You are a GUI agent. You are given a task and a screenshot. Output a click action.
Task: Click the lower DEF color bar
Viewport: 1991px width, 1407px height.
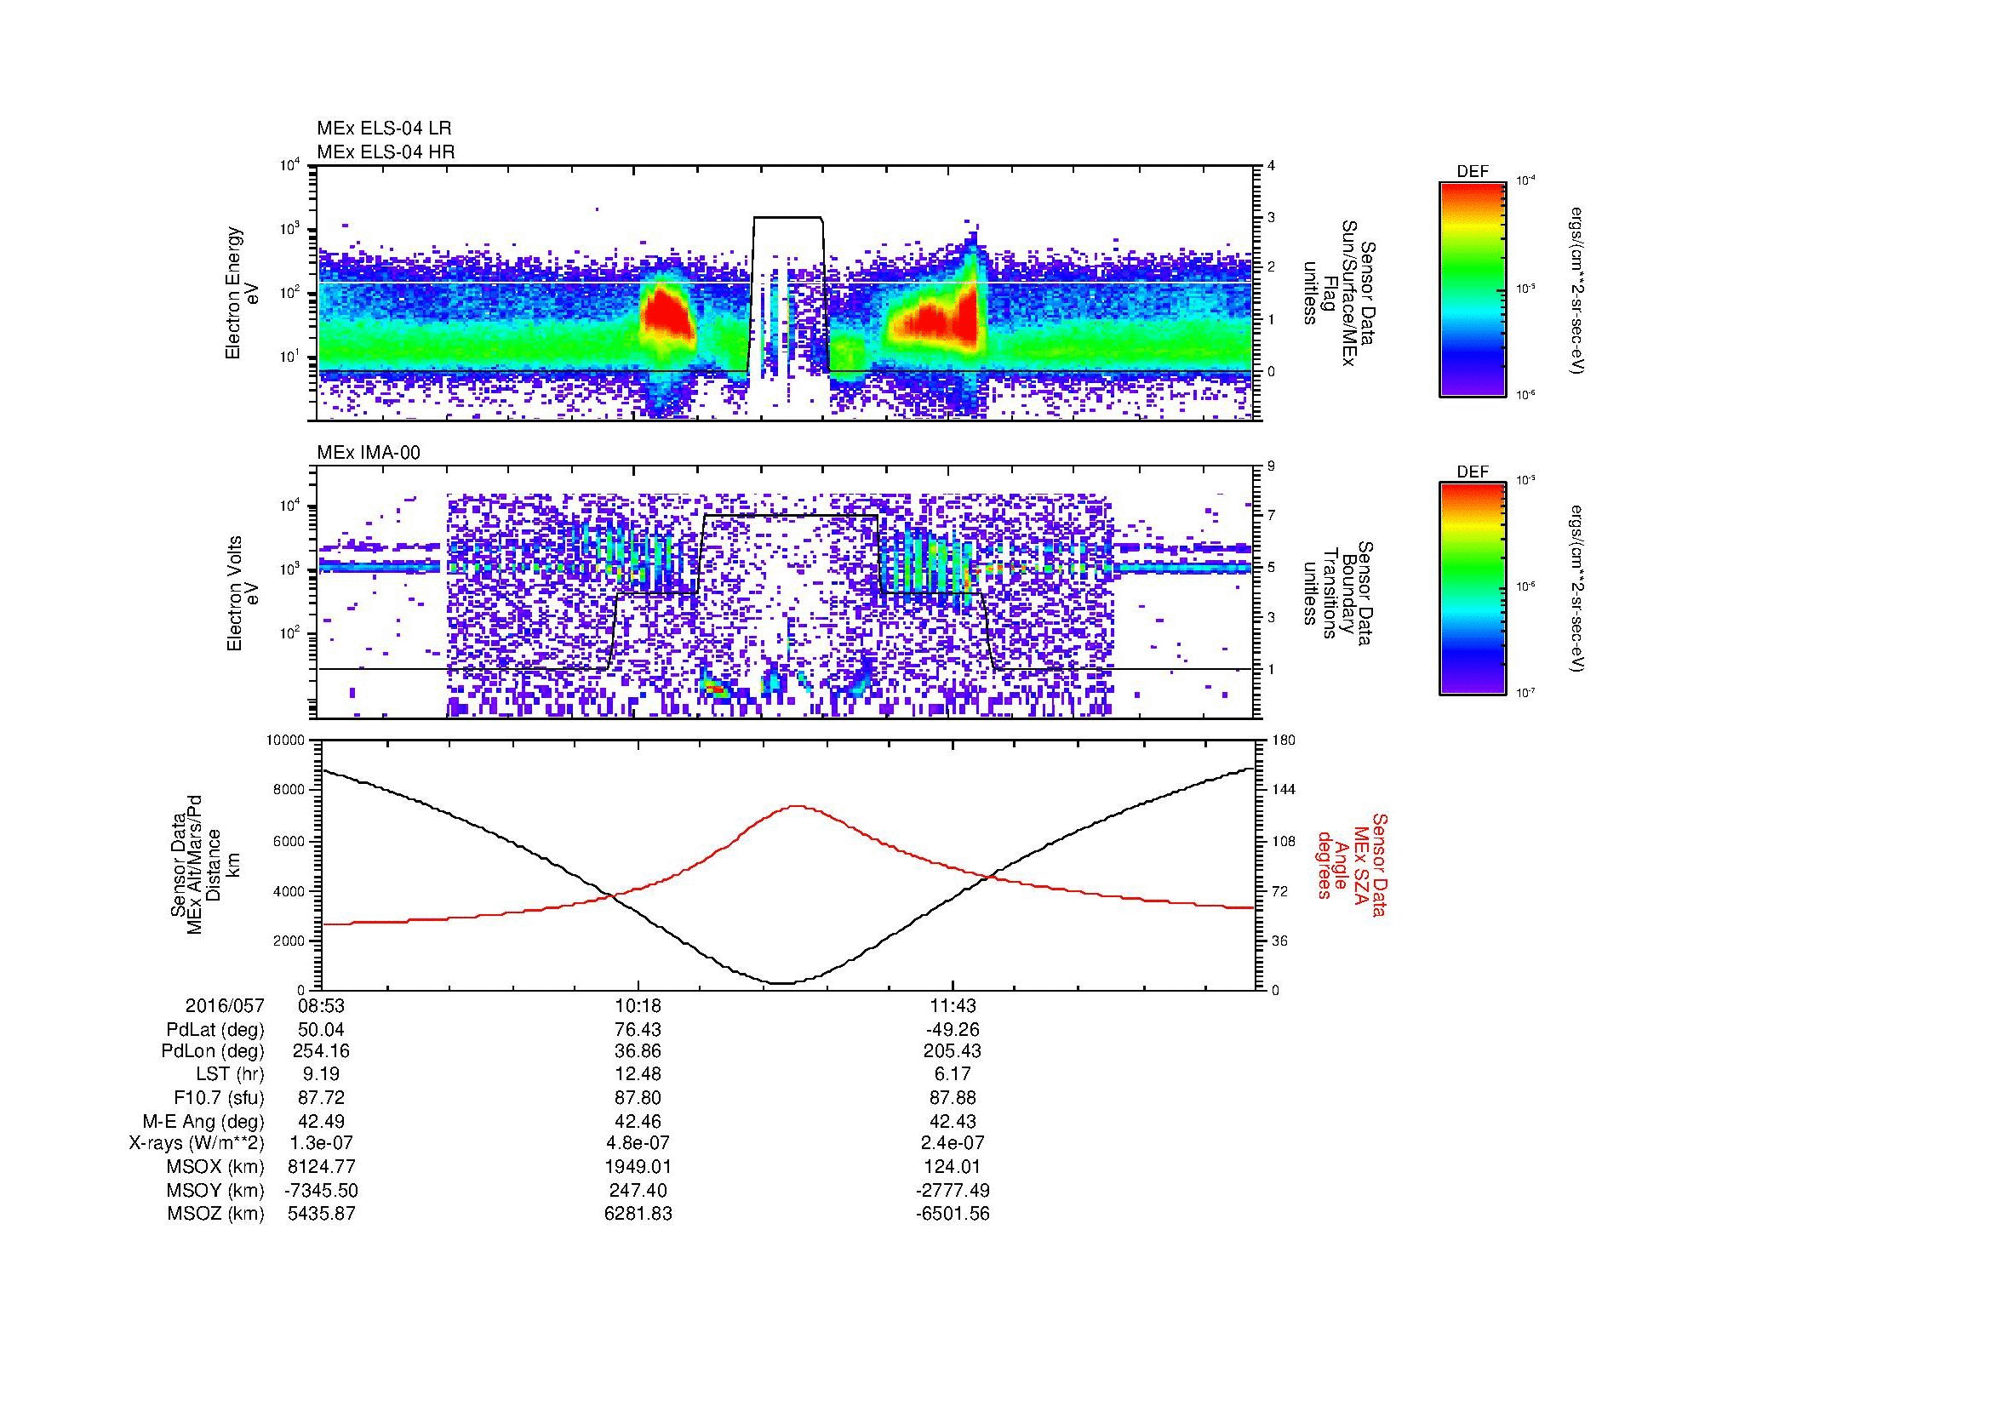(x=1472, y=589)
